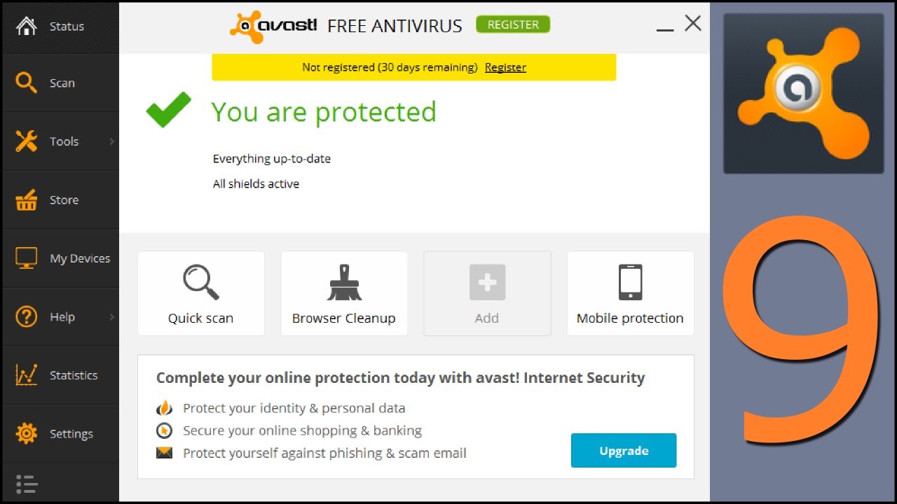897x504 pixels.
Task: Click the list menu icon at sidebar bottom
Action: pos(26,484)
